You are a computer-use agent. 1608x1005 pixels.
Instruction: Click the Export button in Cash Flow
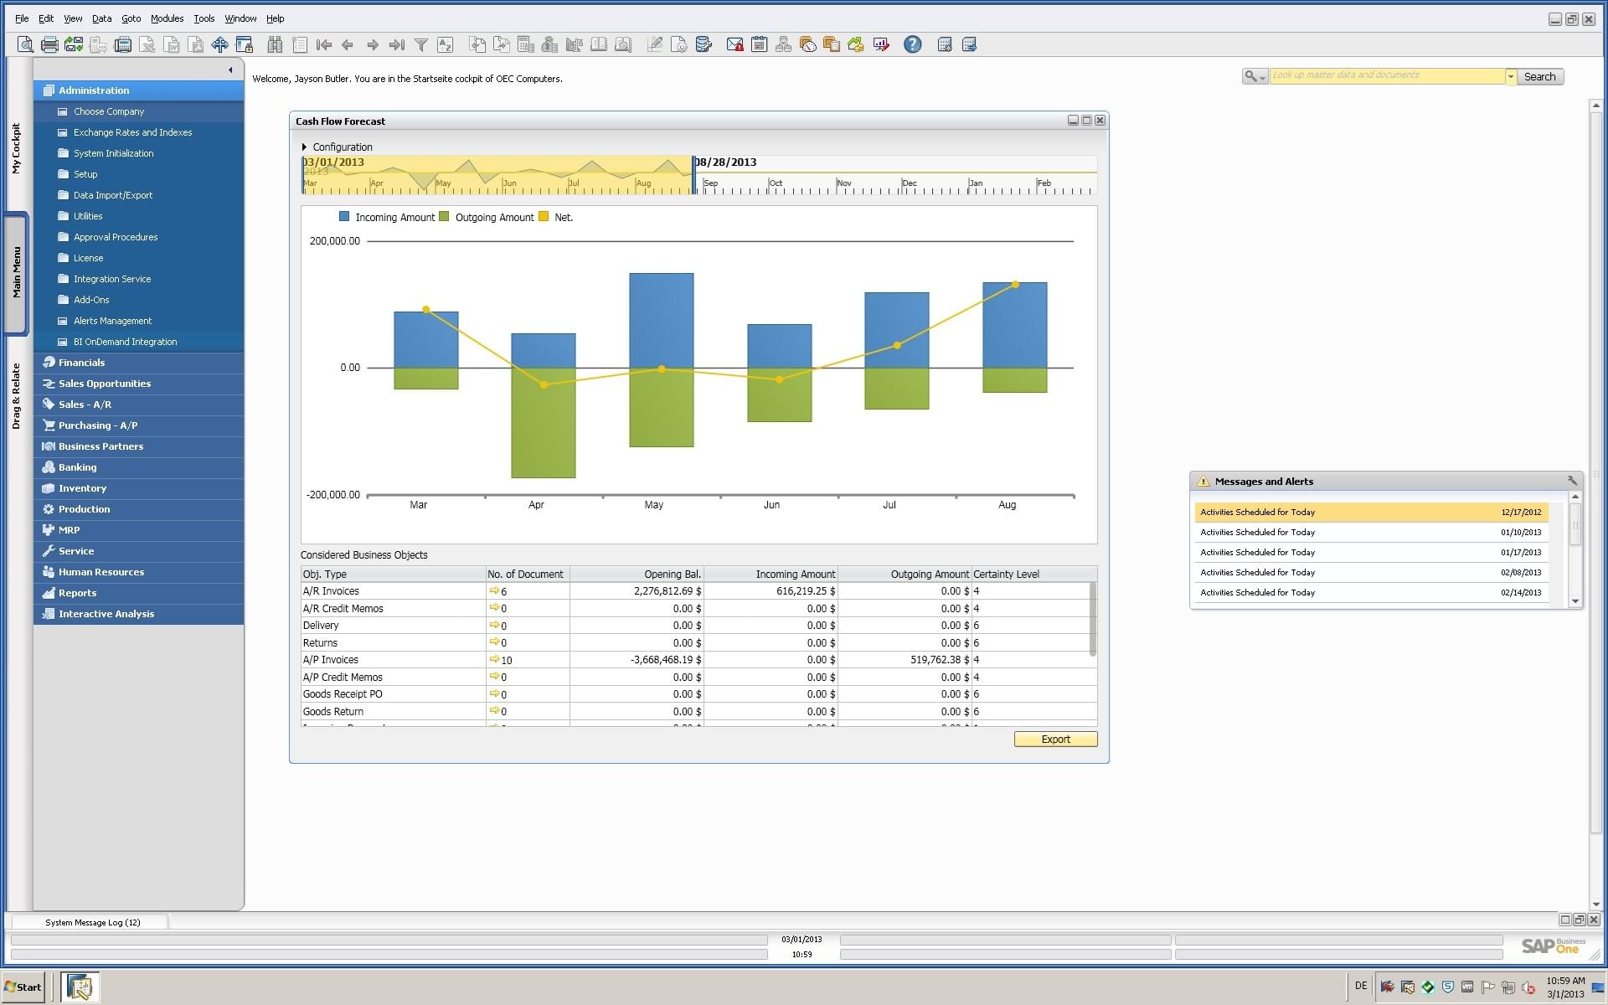pos(1053,739)
